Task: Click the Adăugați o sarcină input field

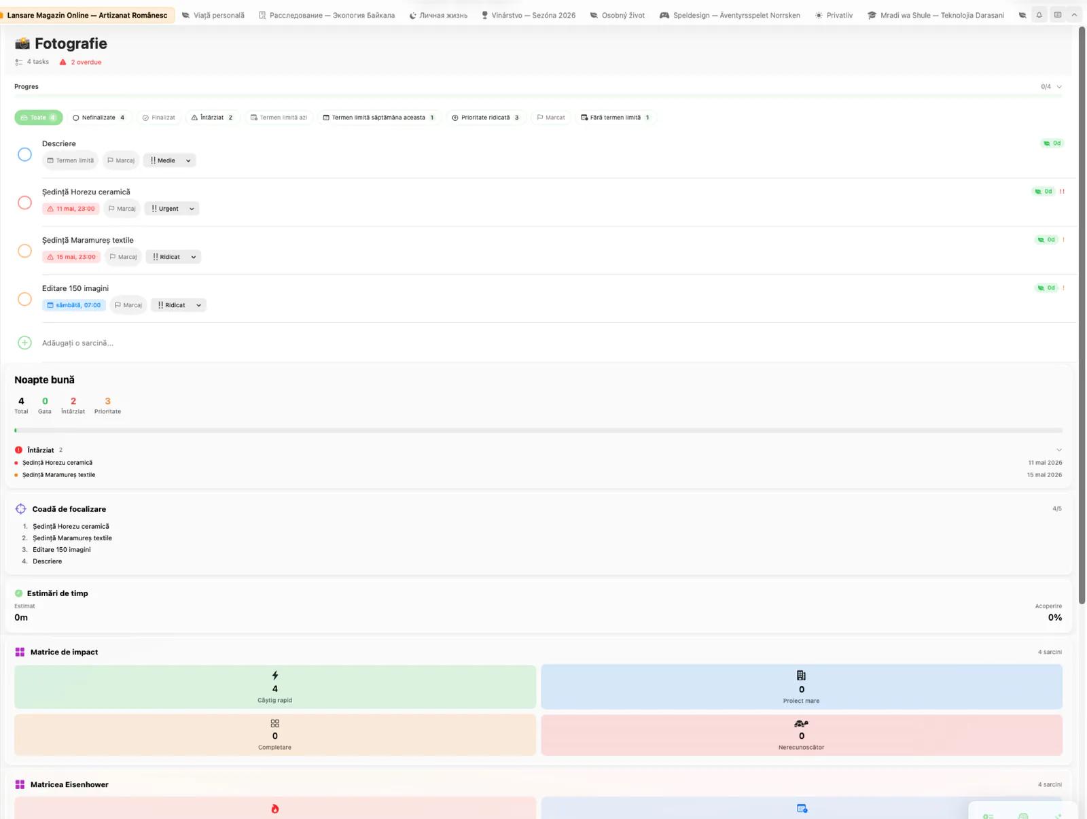Action: (77, 343)
